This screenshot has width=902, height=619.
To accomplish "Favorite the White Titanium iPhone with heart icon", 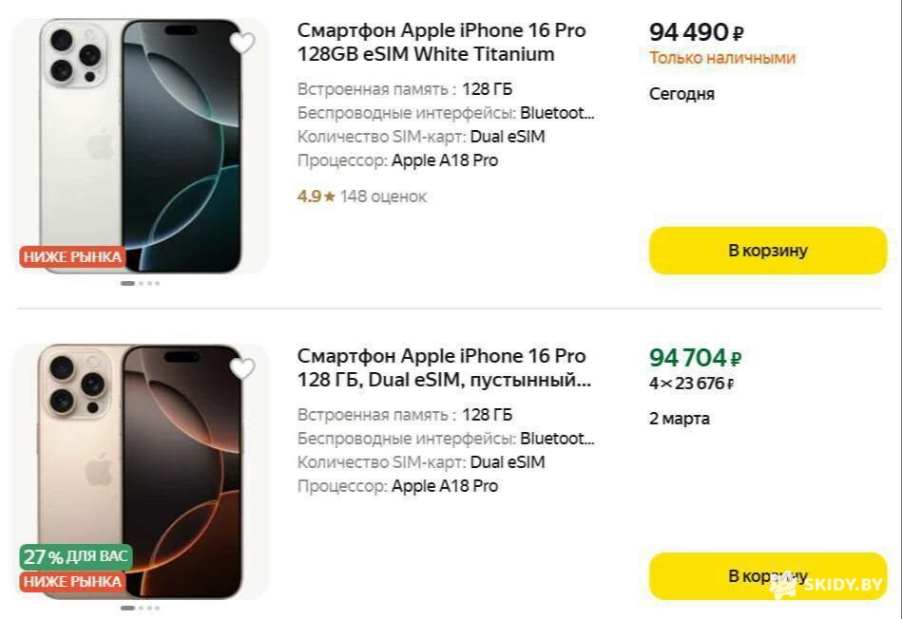I will click(243, 44).
